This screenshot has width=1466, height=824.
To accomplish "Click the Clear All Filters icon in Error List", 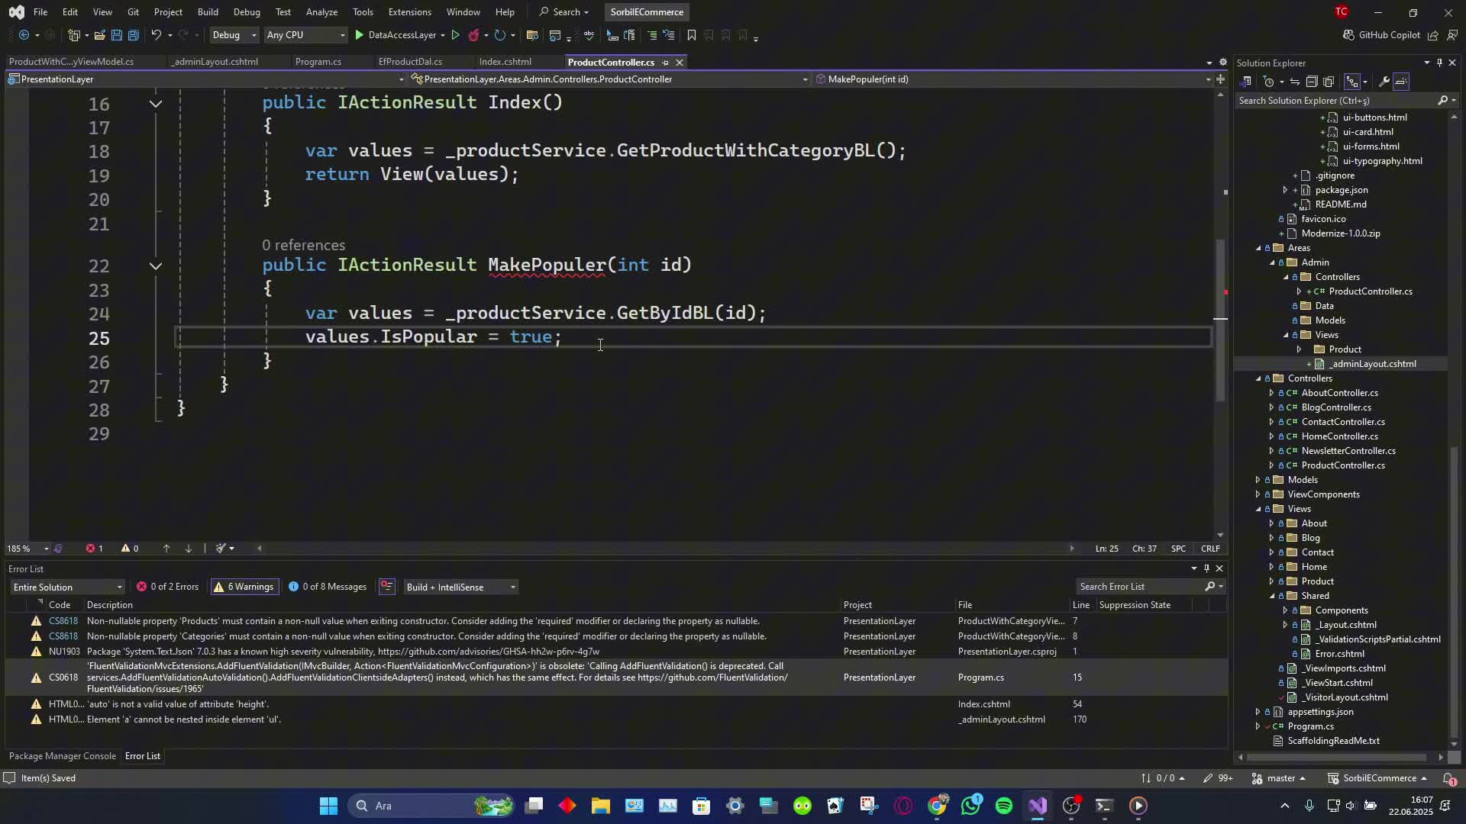I will tap(387, 587).
